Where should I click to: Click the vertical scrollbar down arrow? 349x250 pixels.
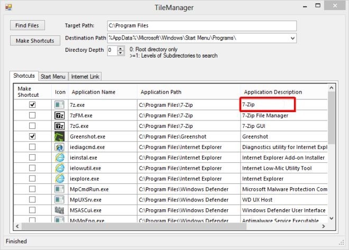(x=332, y=218)
